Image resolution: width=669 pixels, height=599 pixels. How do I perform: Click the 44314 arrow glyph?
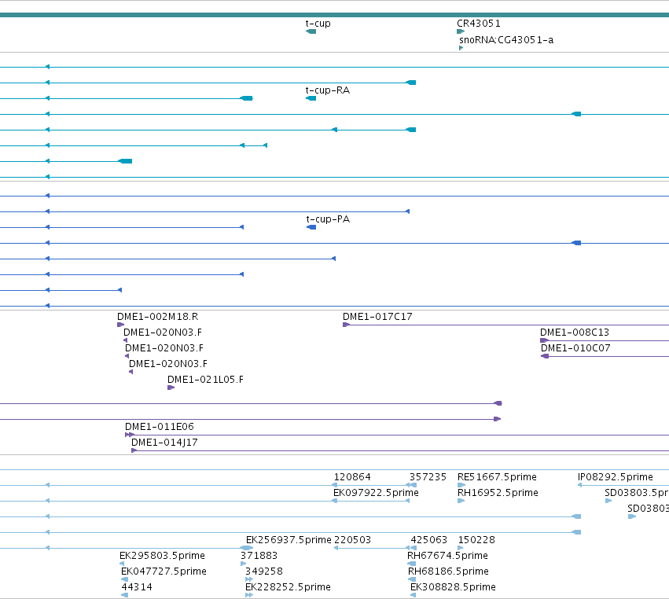[124, 596]
